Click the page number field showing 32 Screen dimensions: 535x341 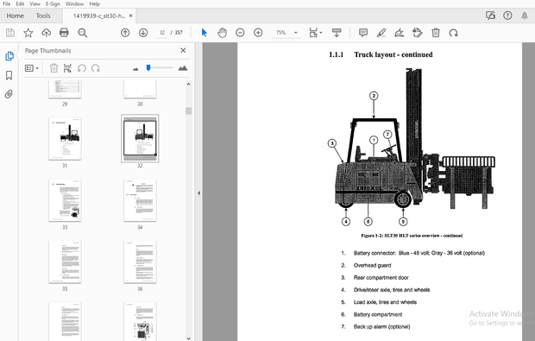click(162, 33)
